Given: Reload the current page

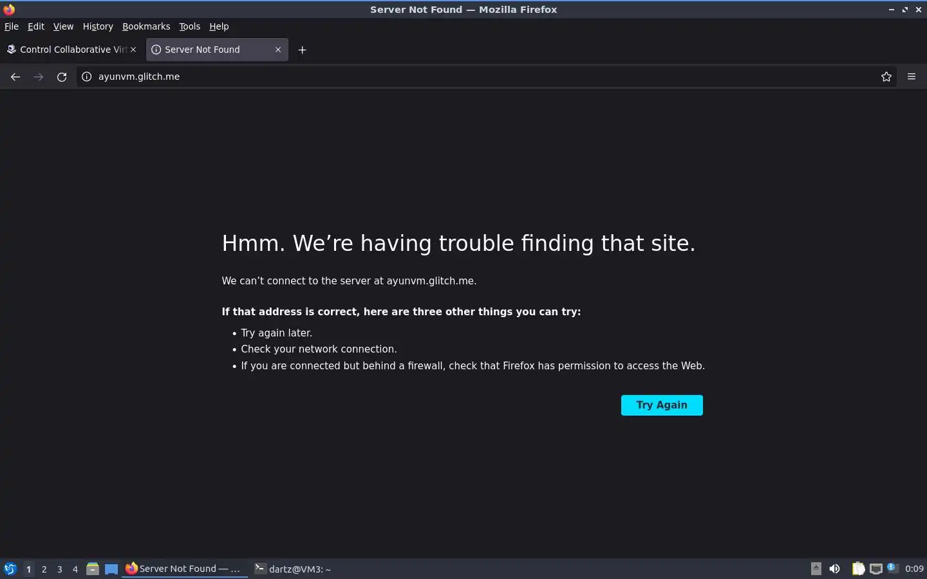Looking at the screenshot, I should pos(62,77).
